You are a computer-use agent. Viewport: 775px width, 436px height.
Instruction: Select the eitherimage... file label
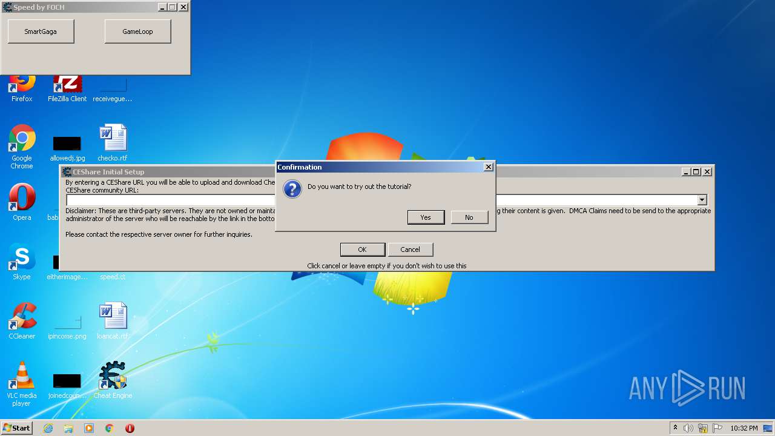(67, 277)
